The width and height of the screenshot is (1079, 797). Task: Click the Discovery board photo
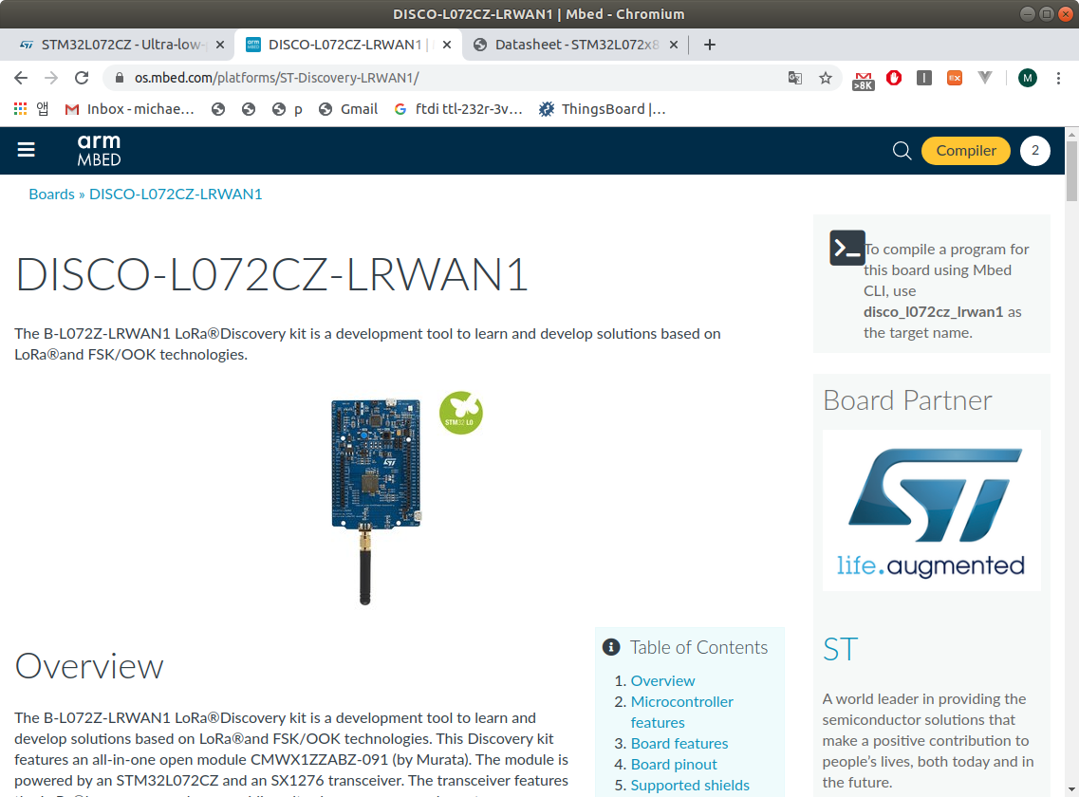[376, 501]
